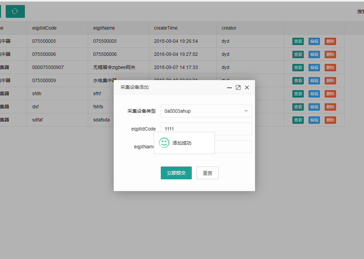The image size is (364, 259).
Task: Edit row 000075500907 with 编辑
Action: point(314,68)
